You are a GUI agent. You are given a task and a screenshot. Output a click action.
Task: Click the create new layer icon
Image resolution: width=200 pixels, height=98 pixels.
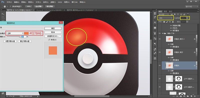(x=191, y=96)
